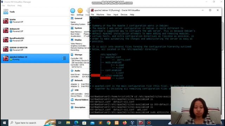Launch Microsoft Edge from taskbar

pyautogui.click(x=76, y=123)
